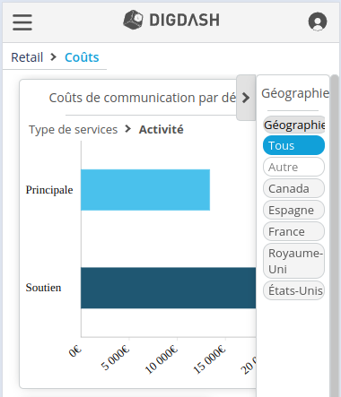341x397 pixels.
Task: Select the Autre geography option
Action: tap(293, 167)
